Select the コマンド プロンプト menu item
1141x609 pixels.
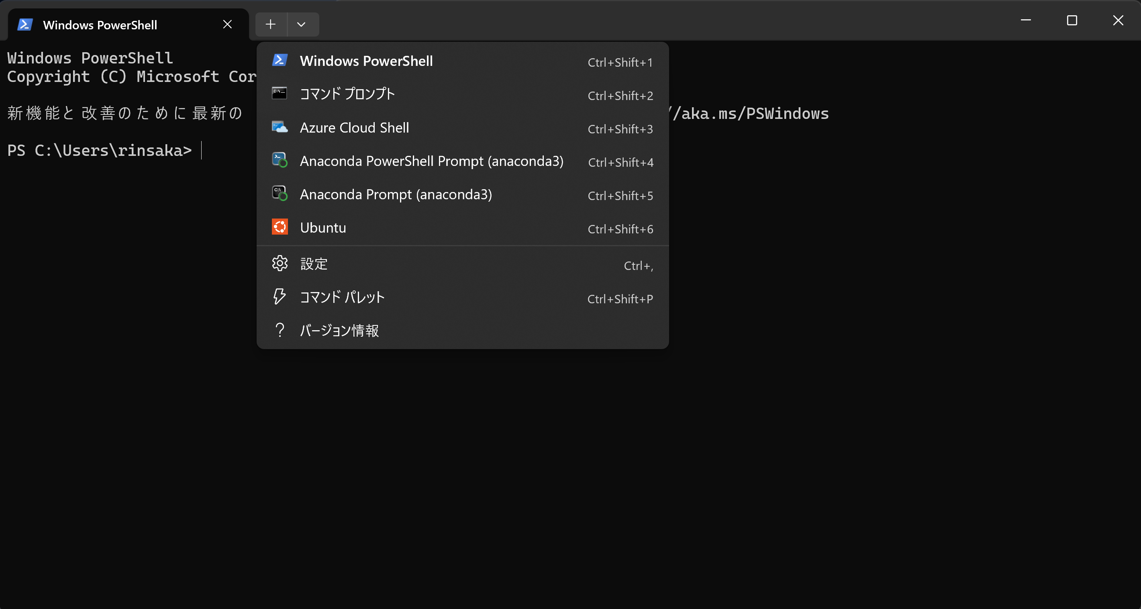click(347, 94)
